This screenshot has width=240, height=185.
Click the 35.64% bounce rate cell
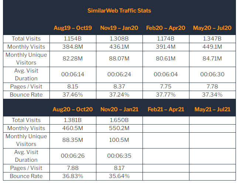coord(119,176)
